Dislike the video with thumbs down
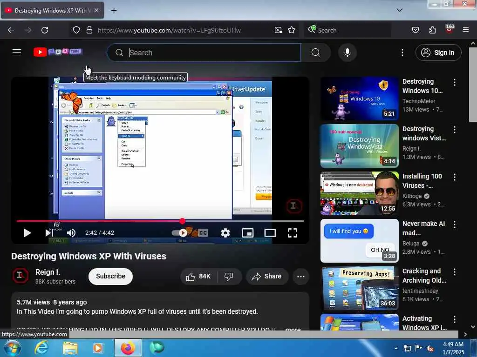Viewport: 477px width, 357px height. (x=229, y=276)
